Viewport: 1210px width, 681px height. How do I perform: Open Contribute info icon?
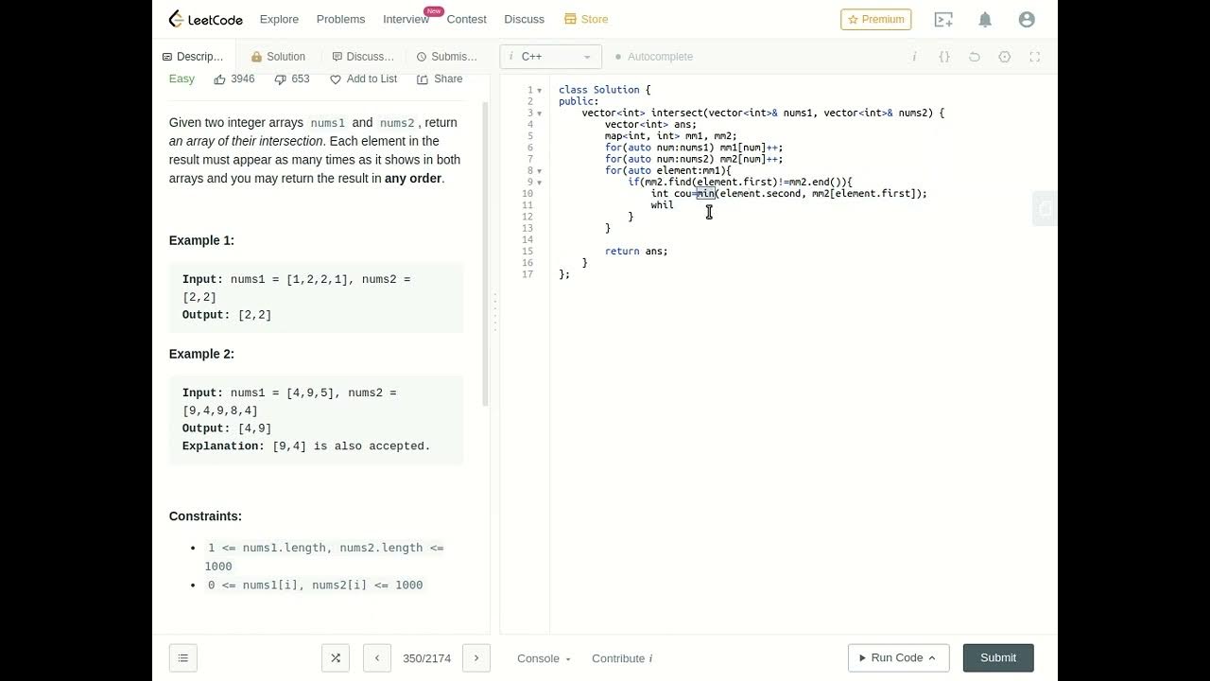click(x=650, y=658)
